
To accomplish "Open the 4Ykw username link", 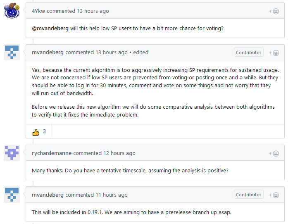I will click(x=38, y=11).
